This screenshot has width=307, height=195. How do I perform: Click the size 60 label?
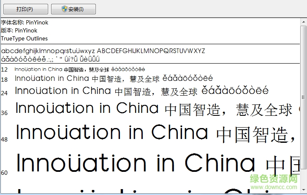pos(4,173)
